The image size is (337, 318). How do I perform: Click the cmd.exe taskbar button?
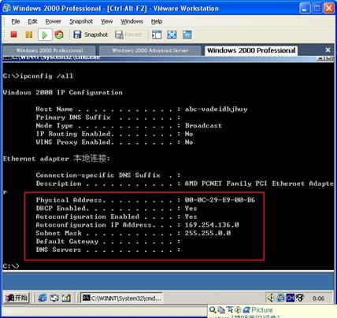pos(121,298)
